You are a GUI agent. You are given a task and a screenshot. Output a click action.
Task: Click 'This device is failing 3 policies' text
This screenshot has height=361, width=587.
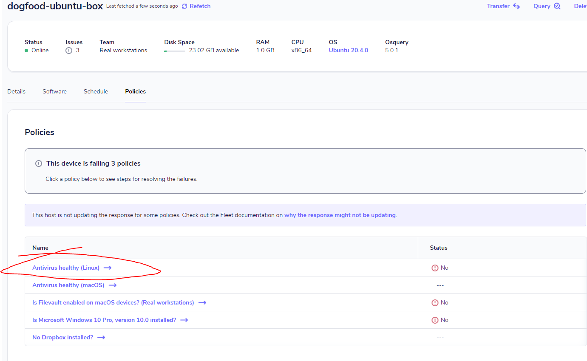(x=94, y=164)
